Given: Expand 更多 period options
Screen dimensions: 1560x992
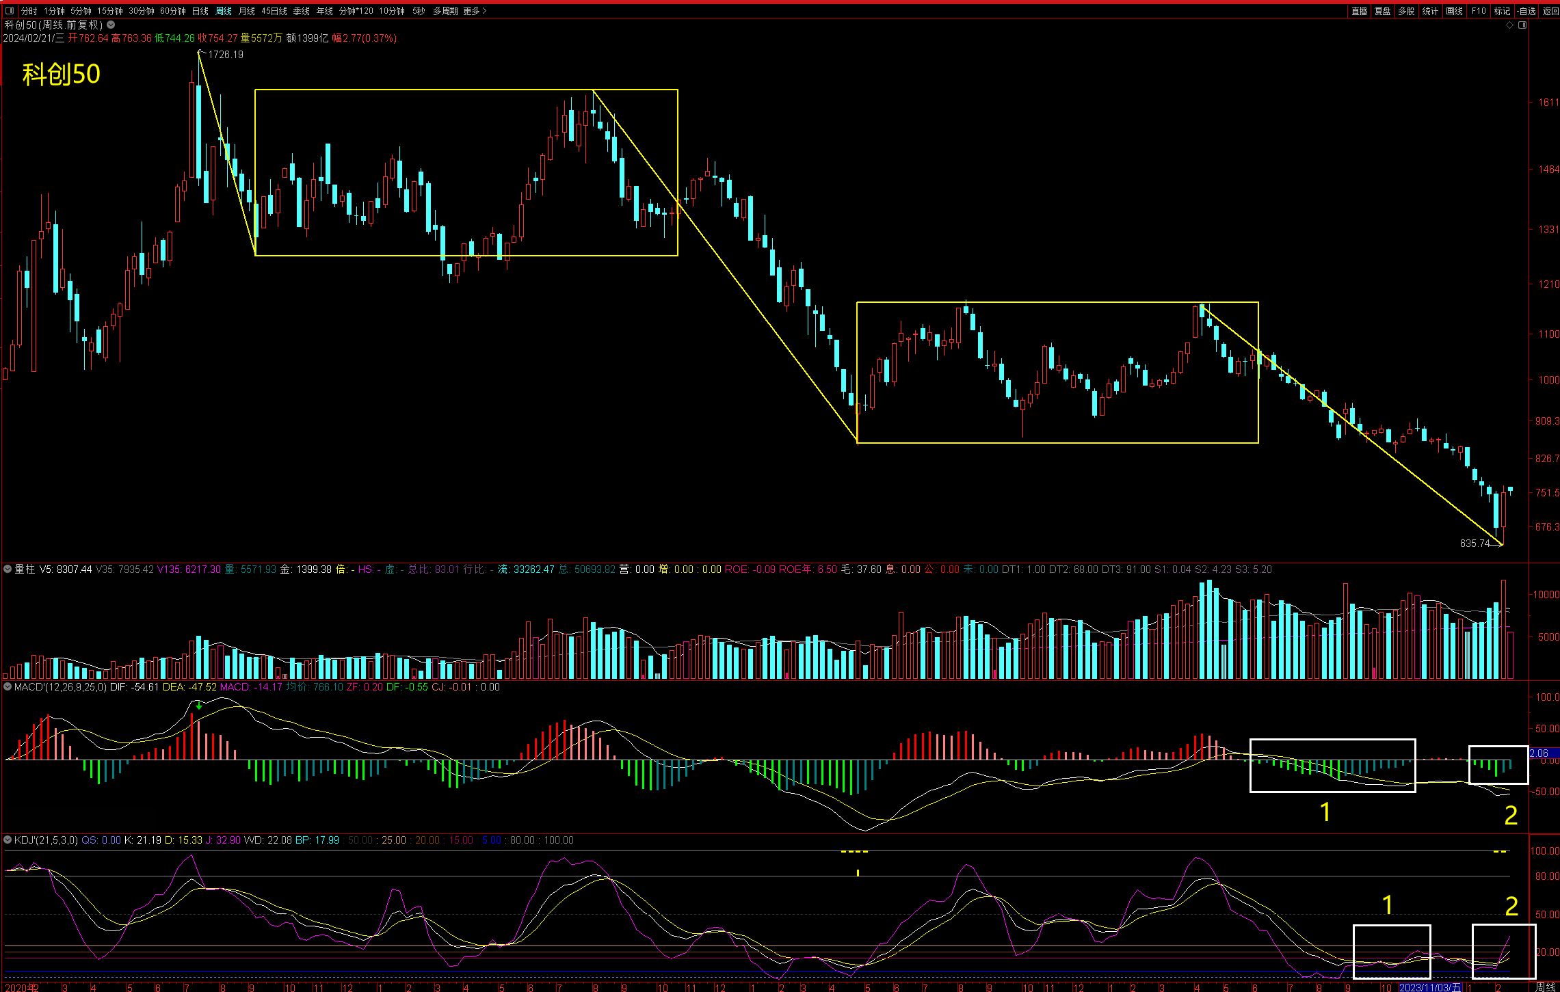Looking at the screenshot, I should 475,11.
